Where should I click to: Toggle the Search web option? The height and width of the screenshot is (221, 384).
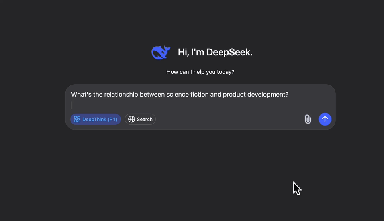[x=140, y=119]
